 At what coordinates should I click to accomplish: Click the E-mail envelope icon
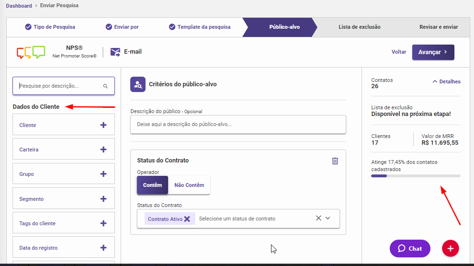tap(115, 52)
